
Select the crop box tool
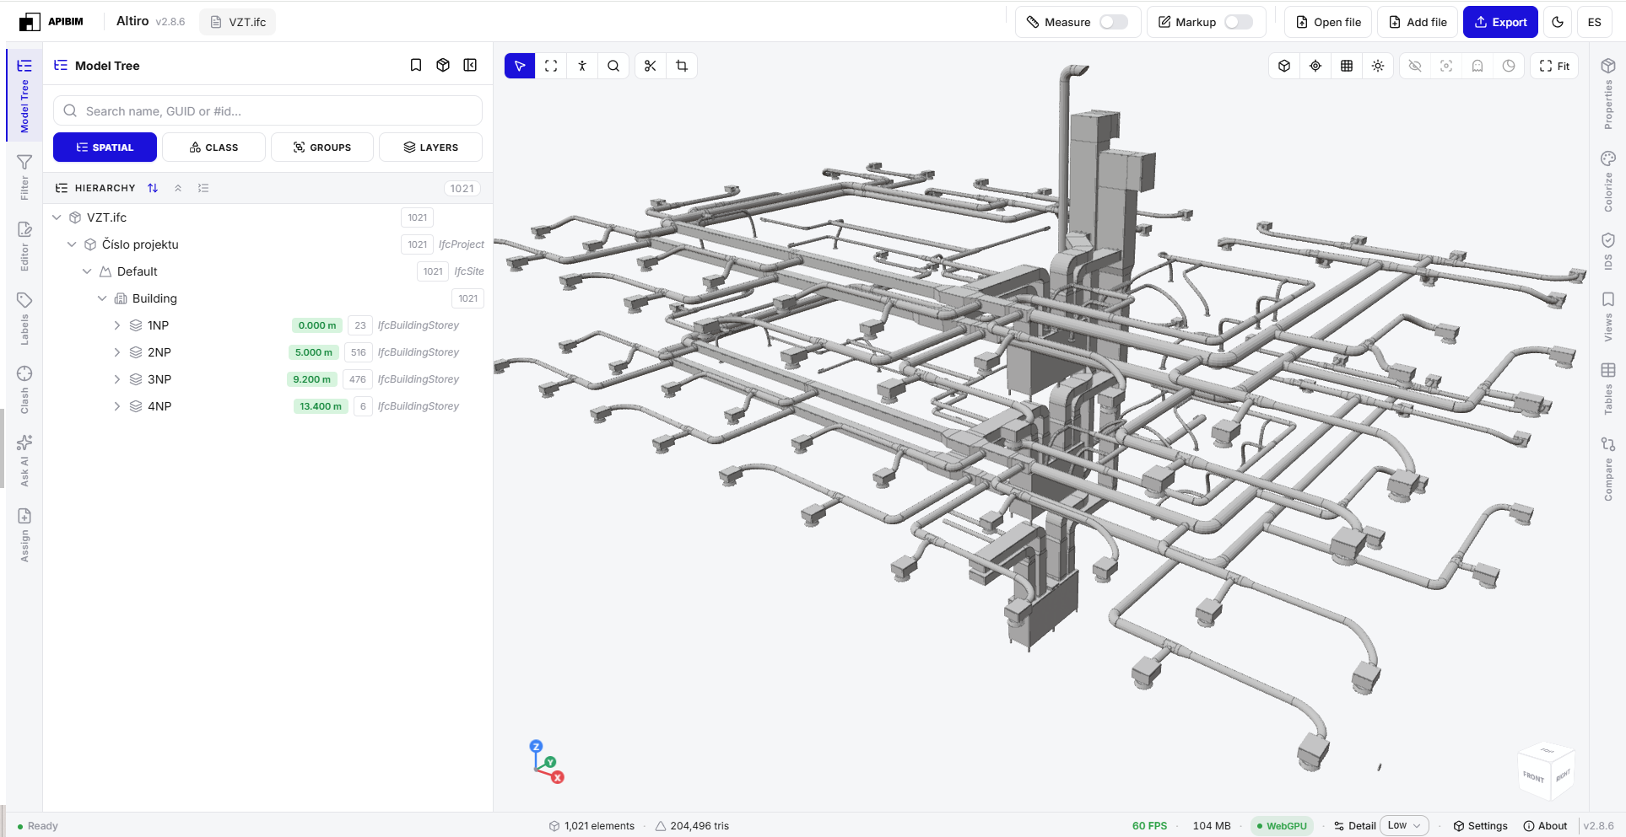[x=682, y=66]
